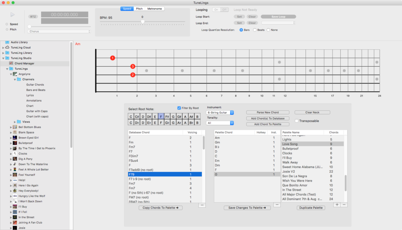402x230 pixels.
Task: Switch to the Speed tab
Action: click(x=127, y=9)
